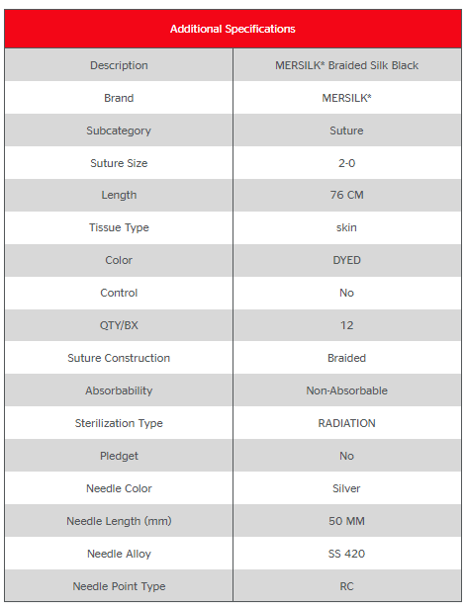
Task: Select the Control row label
Action: click(x=119, y=293)
